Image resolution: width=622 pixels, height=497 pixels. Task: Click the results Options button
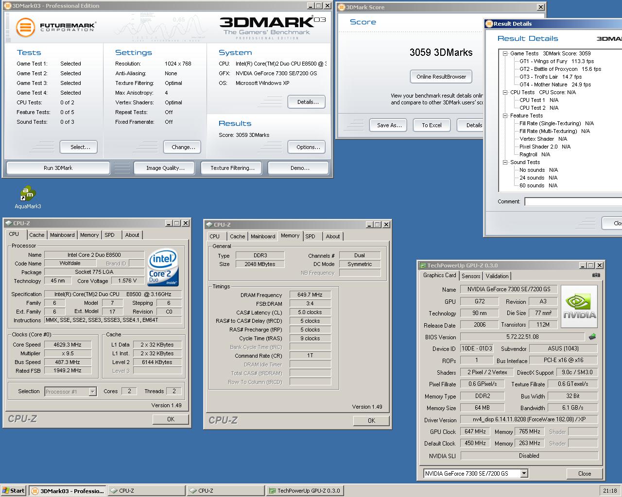(x=308, y=147)
